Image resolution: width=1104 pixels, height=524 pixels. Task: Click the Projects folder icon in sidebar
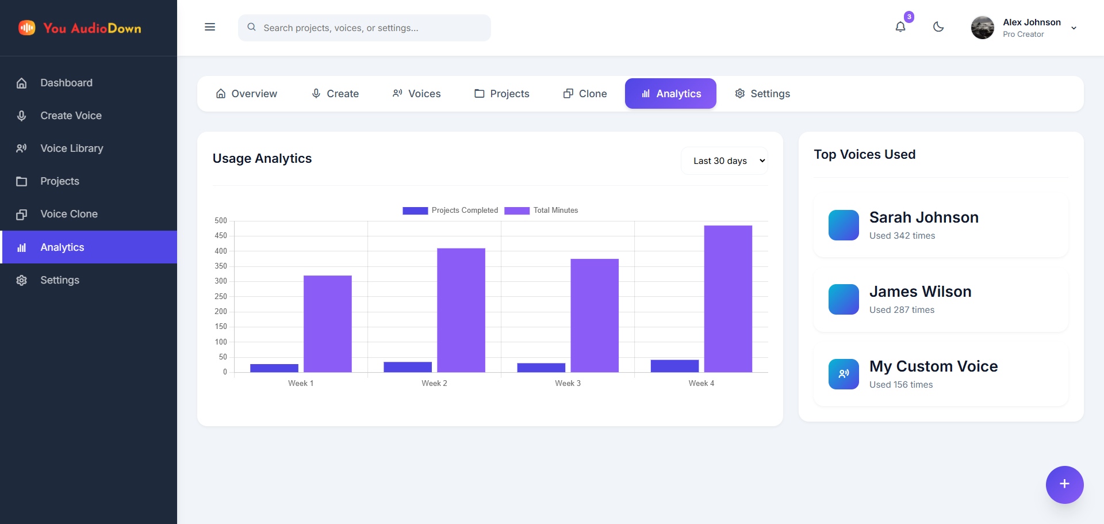click(x=22, y=181)
